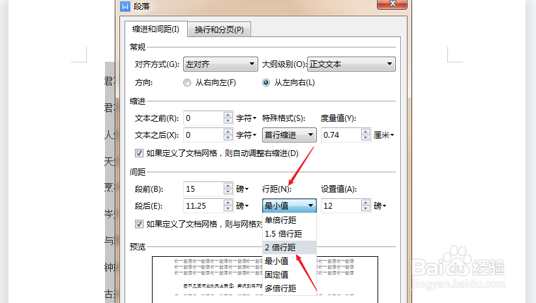This screenshot has height=303, width=536.
Task: Increase the 段前 spacing with up arrow
Action: click(x=228, y=186)
